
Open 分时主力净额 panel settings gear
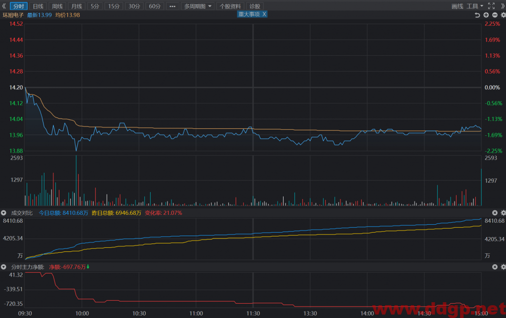[503, 267]
